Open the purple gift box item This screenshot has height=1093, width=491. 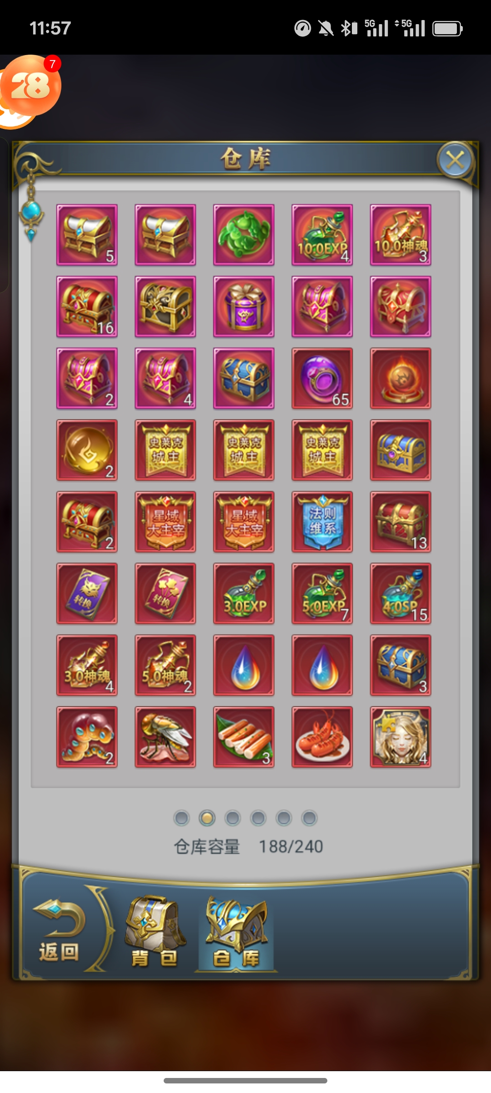244,306
